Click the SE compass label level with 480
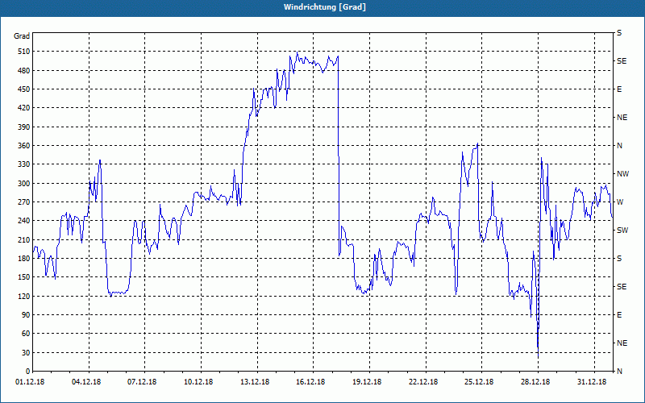 622,61
